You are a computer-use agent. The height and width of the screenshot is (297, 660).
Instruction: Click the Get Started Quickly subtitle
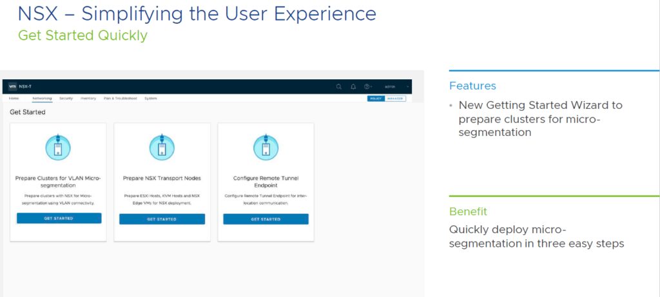tap(83, 35)
